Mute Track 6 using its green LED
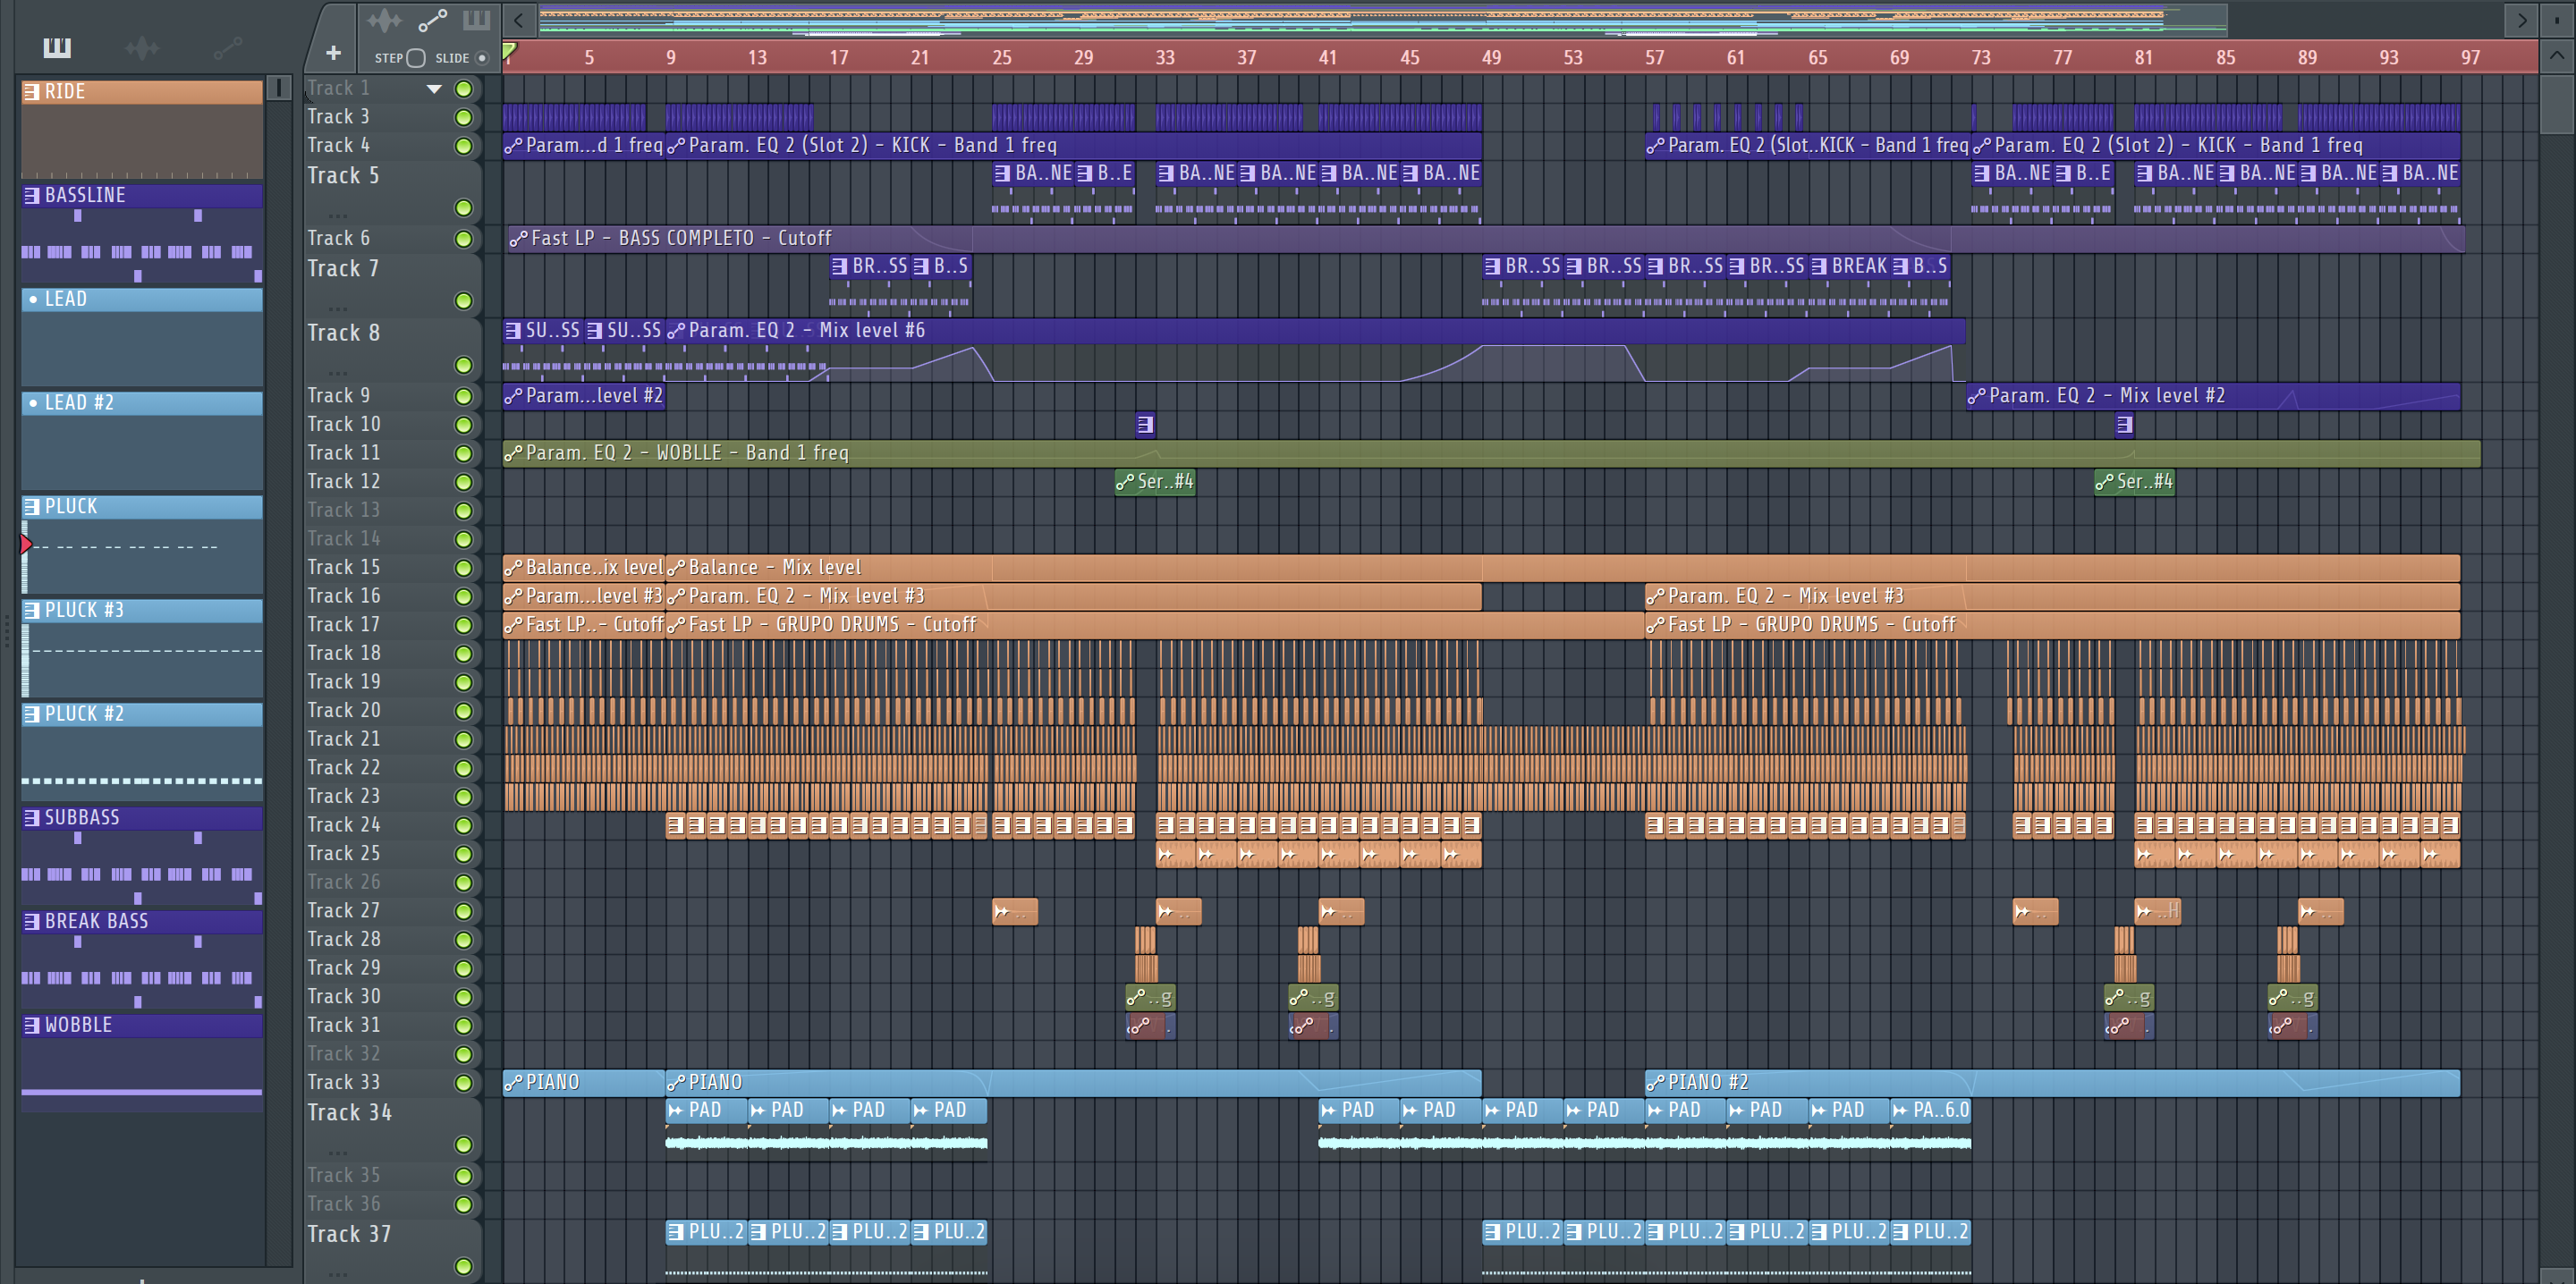The image size is (2576, 1284). 464,239
